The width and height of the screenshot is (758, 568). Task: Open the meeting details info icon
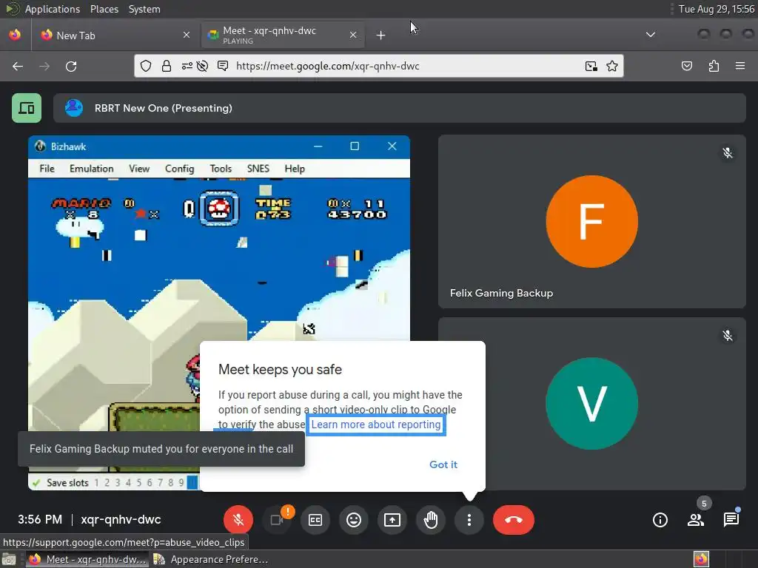click(660, 520)
